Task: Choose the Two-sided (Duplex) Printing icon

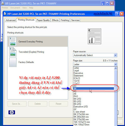Action: point(13,52)
